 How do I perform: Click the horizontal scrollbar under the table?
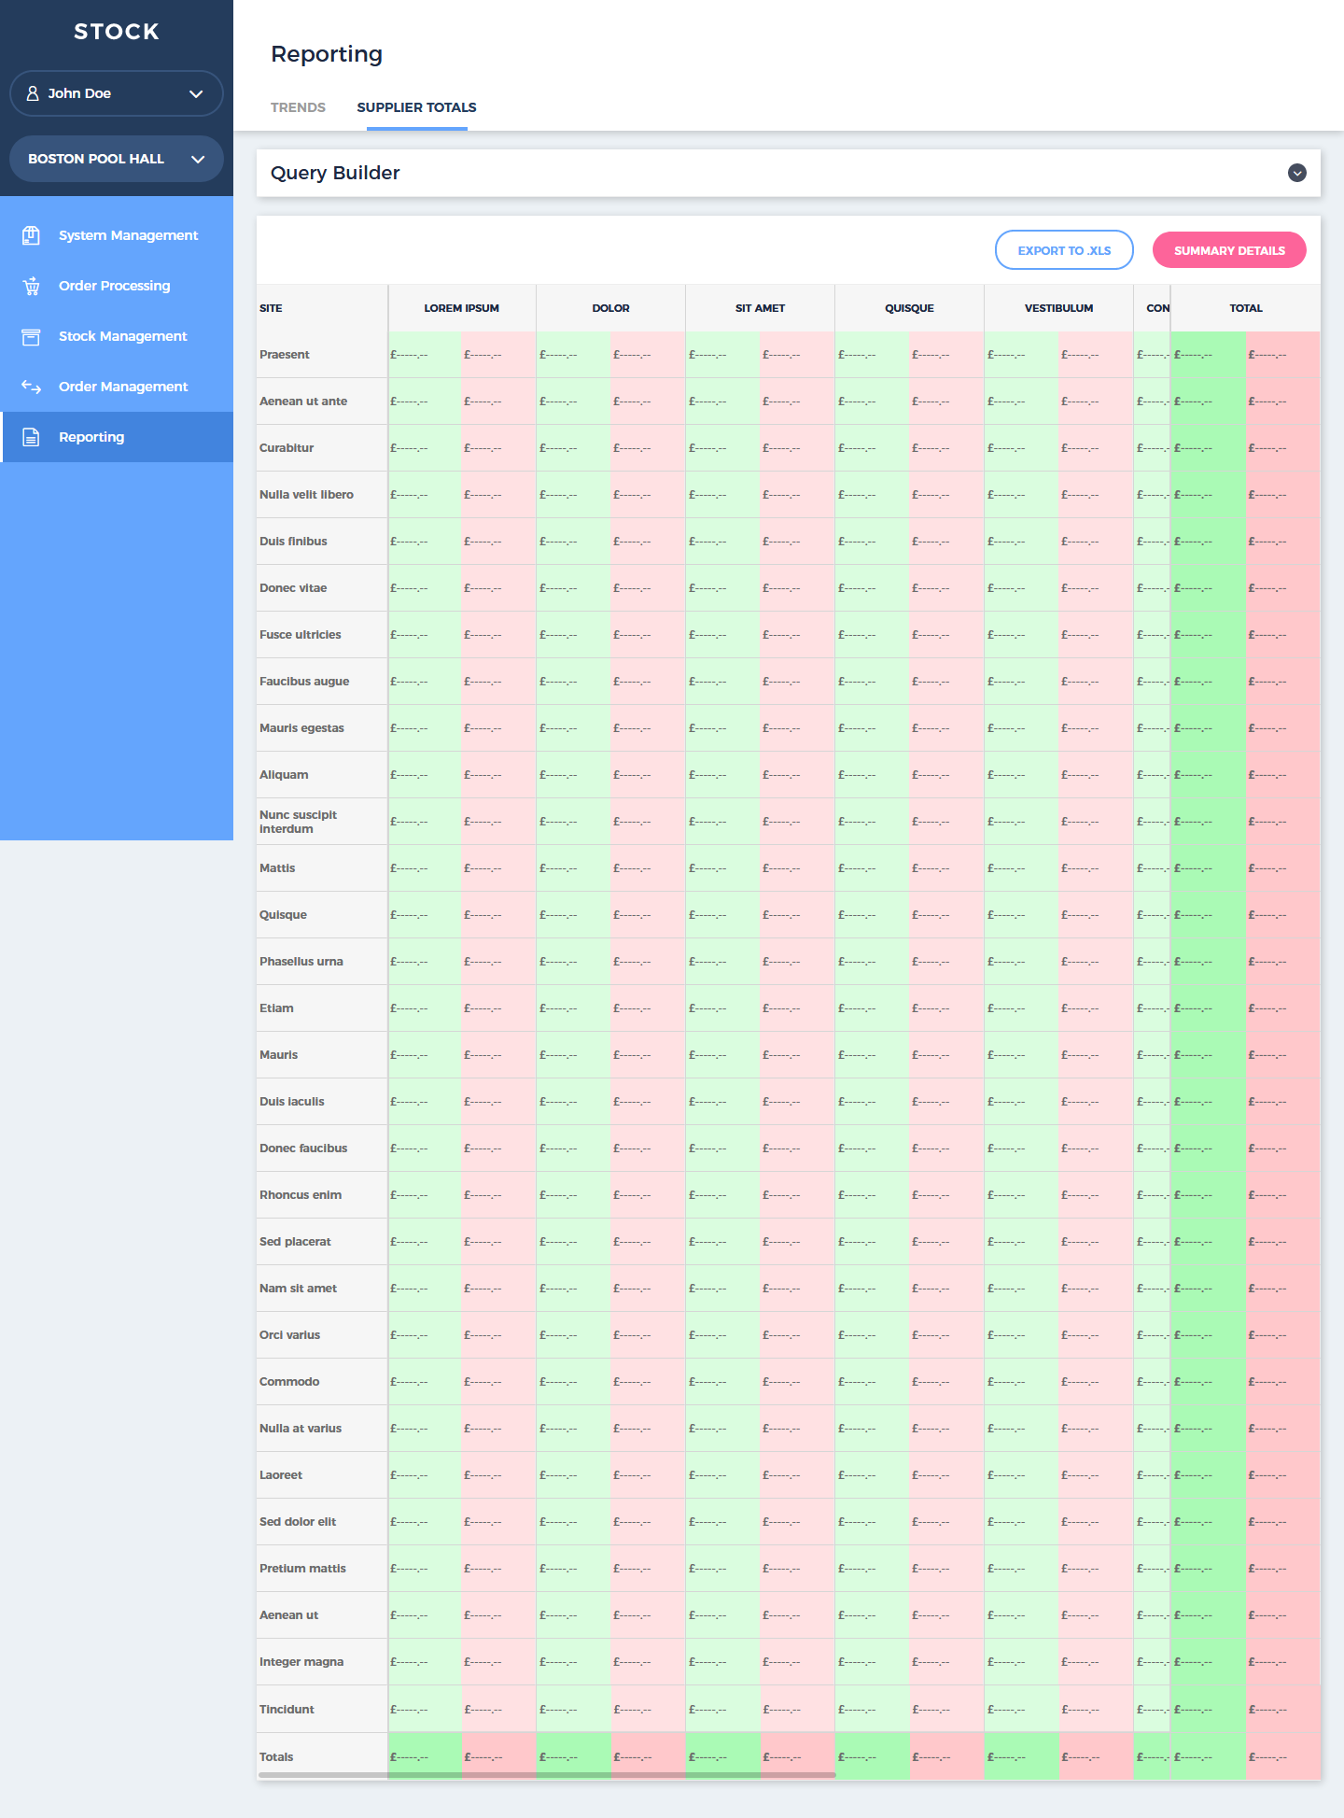(546, 1774)
